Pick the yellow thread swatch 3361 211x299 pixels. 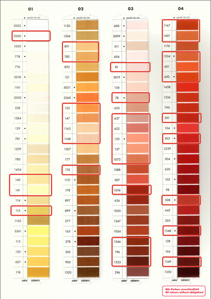coord(38,231)
